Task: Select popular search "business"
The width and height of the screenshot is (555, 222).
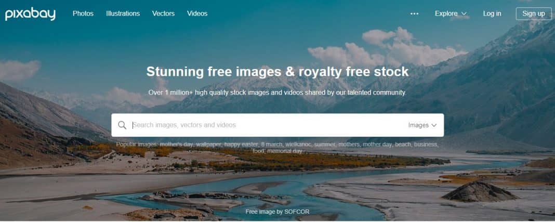Action: [x=426, y=145]
